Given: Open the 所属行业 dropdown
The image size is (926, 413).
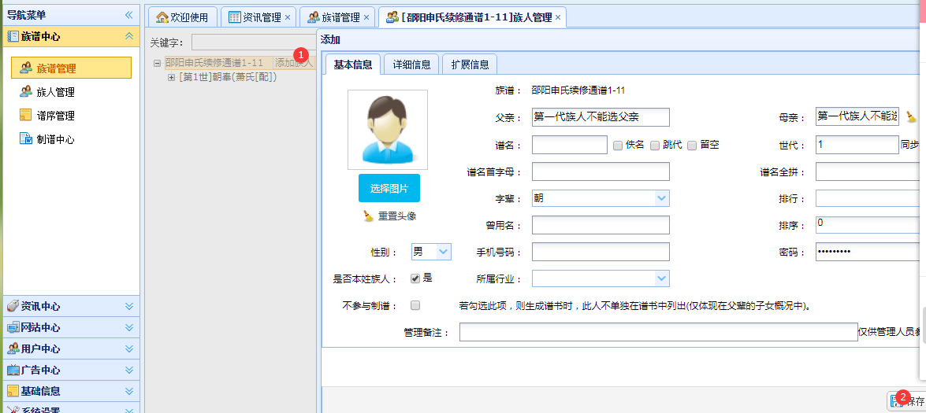Looking at the screenshot, I should [662, 278].
